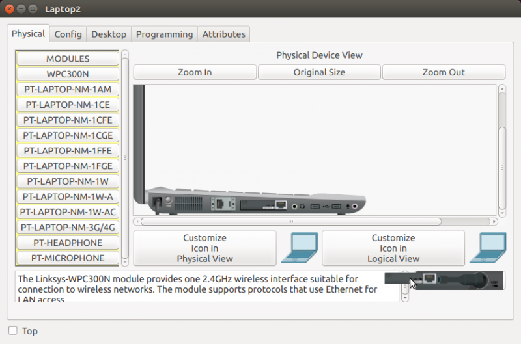Enable the Top checkbox
The width and height of the screenshot is (521, 344).
tap(13, 330)
